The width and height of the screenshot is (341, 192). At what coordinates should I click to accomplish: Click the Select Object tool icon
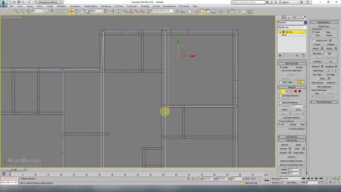point(47,11)
